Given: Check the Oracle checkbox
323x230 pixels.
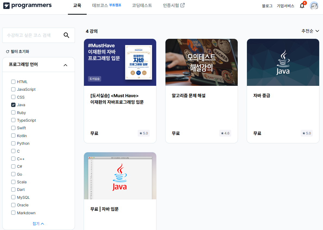Looking at the screenshot, I should point(13,205).
